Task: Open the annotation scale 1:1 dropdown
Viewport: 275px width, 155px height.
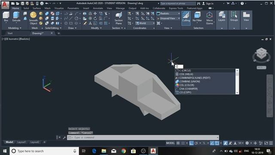Action: pyautogui.click(x=241, y=143)
